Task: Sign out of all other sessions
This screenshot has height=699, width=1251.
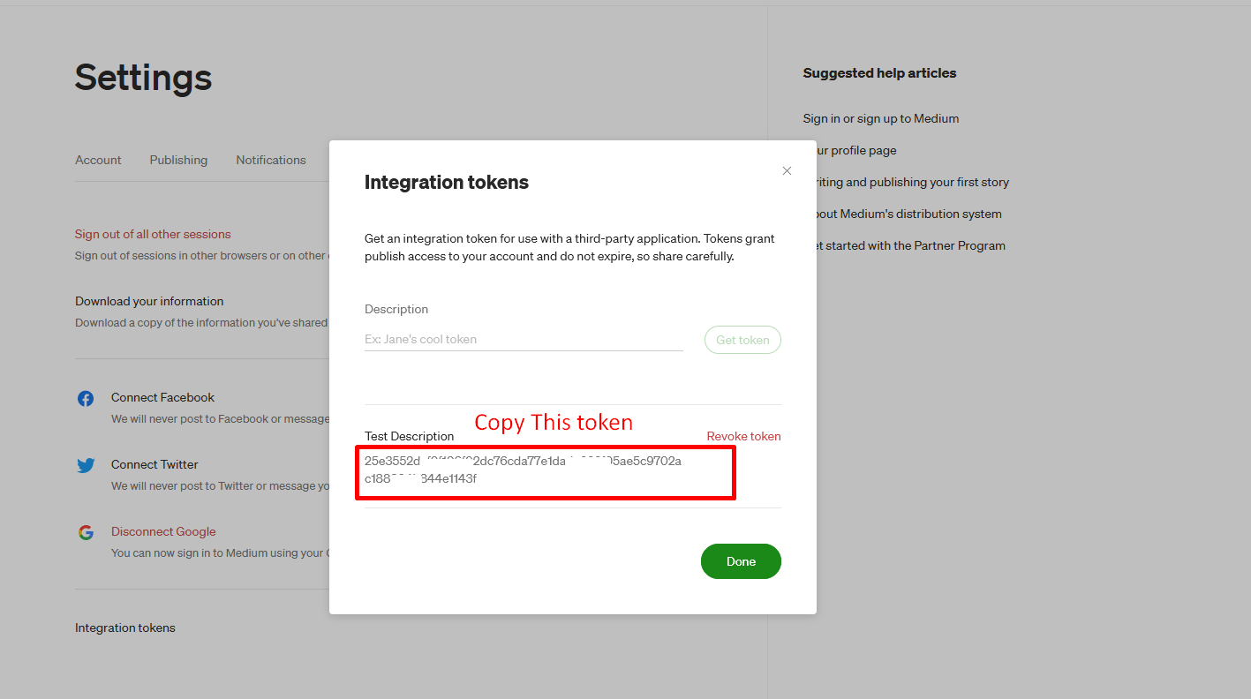Action: tap(153, 234)
